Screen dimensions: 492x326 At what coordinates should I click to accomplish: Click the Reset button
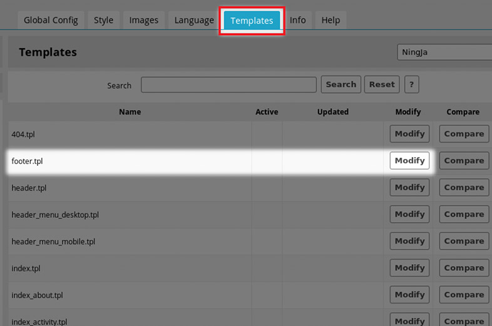[382, 84]
